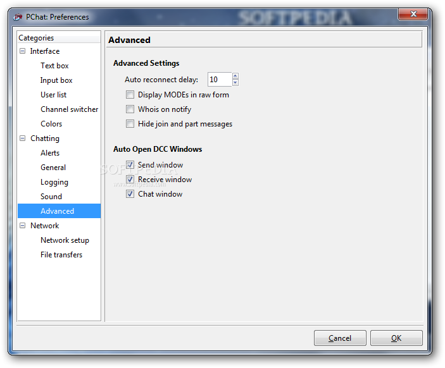The height and width of the screenshot is (368, 445).
Task: Click the Auto reconnect delay label
Action: (x=161, y=80)
